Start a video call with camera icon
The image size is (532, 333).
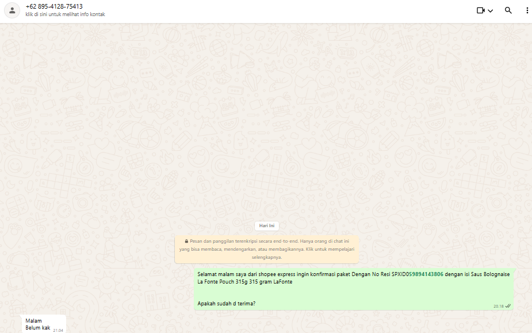(x=480, y=10)
